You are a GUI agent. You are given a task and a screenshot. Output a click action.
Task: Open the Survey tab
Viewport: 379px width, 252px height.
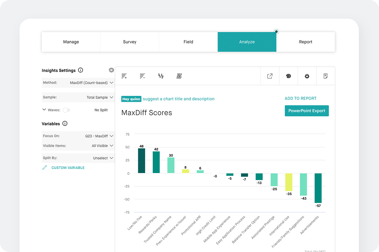(x=129, y=42)
